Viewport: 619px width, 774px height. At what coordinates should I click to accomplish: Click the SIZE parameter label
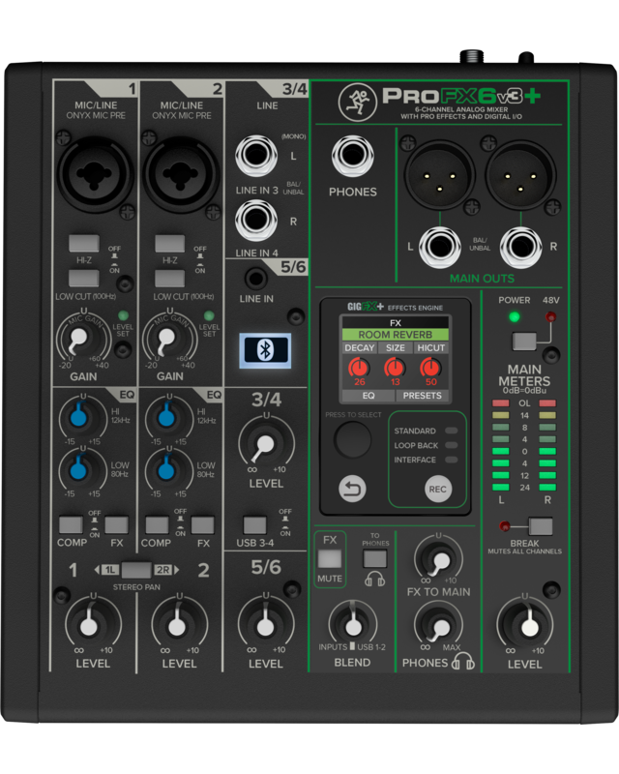[396, 347]
